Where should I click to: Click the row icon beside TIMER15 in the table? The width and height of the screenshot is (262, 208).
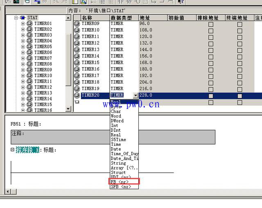pyautogui.click(x=77, y=63)
